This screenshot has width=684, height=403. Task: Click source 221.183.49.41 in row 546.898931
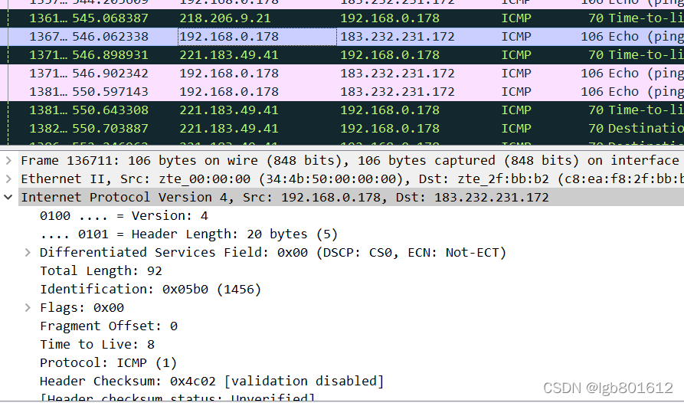click(229, 55)
